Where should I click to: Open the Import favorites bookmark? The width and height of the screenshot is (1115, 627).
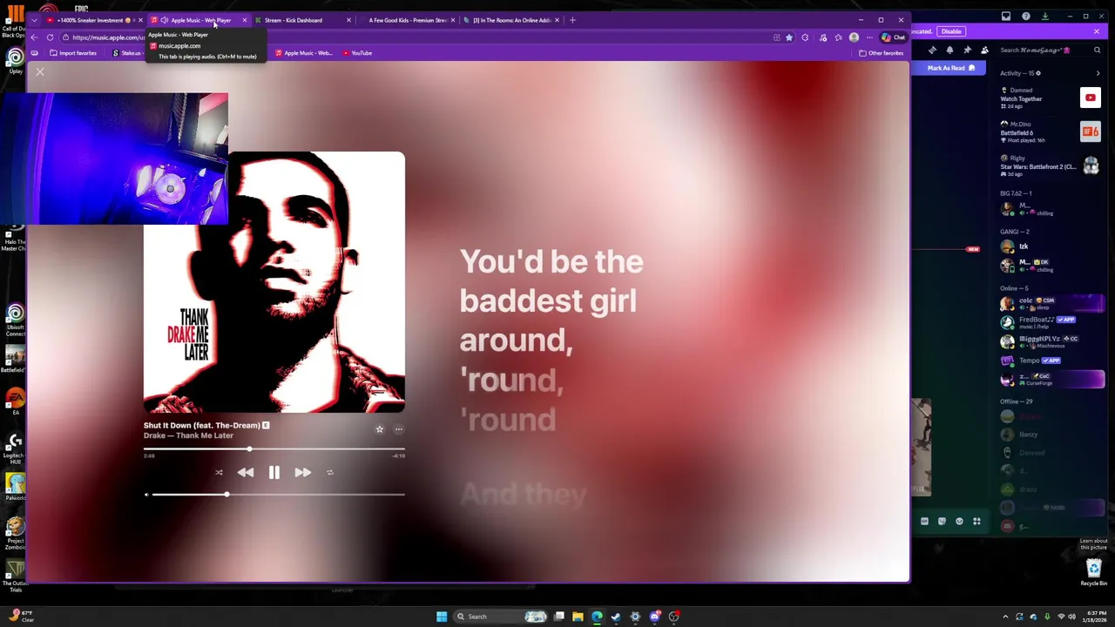pos(72,53)
